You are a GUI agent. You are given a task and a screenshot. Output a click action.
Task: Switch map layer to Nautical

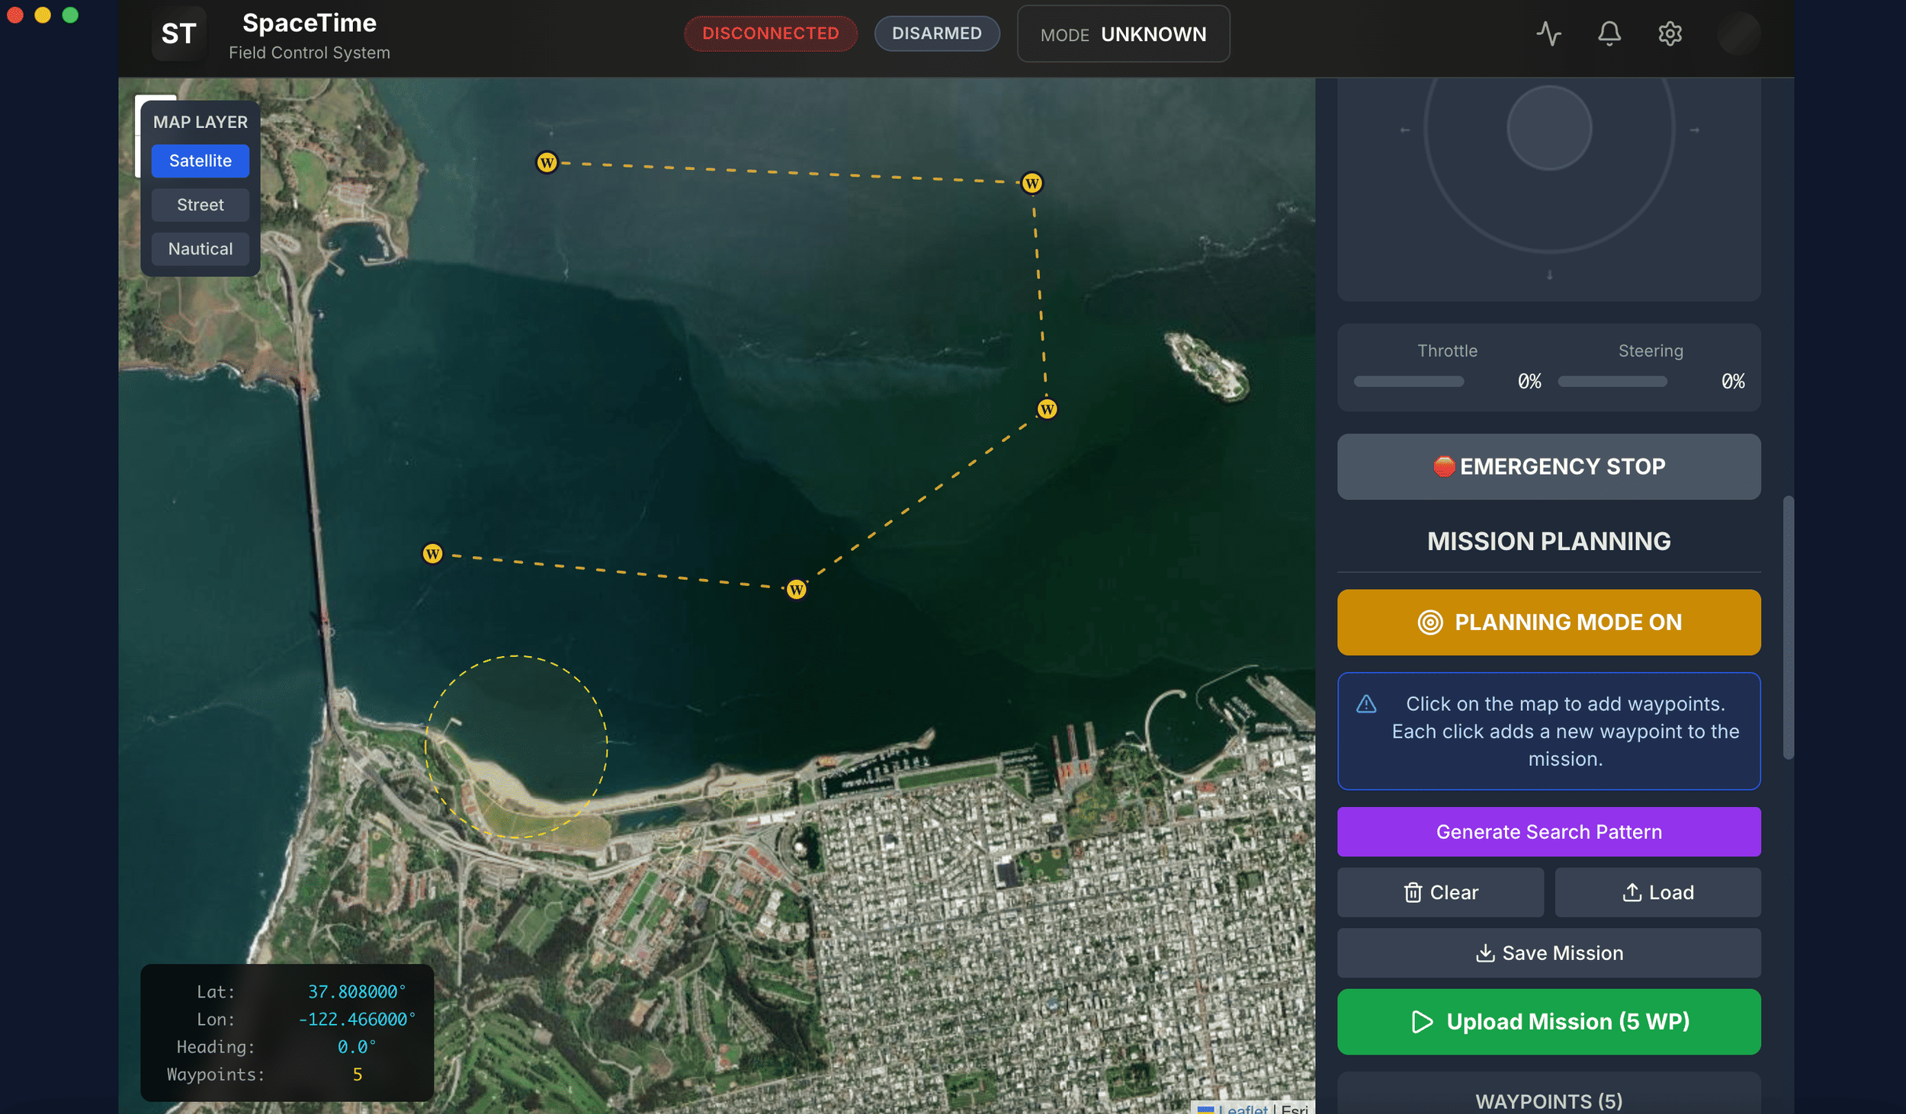pos(201,248)
